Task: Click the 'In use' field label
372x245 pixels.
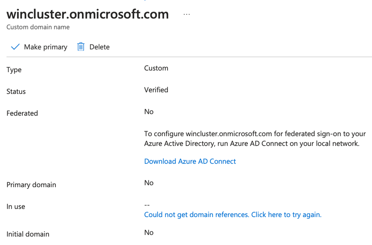Action: coord(15,207)
